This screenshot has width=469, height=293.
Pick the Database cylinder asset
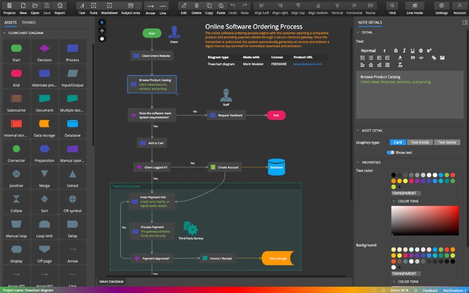[x=72, y=124]
